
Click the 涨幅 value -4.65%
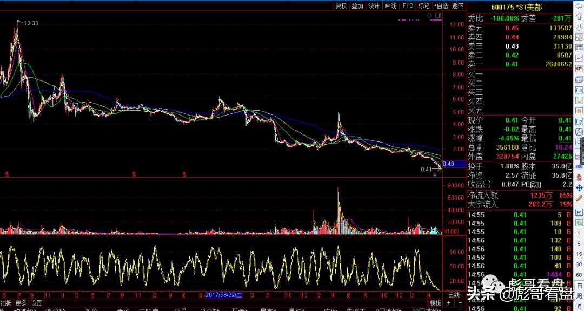(508, 138)
